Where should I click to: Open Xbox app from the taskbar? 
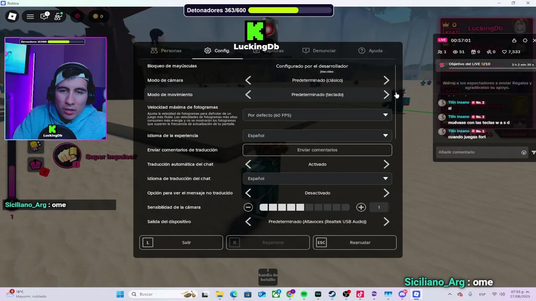(276, 294)
